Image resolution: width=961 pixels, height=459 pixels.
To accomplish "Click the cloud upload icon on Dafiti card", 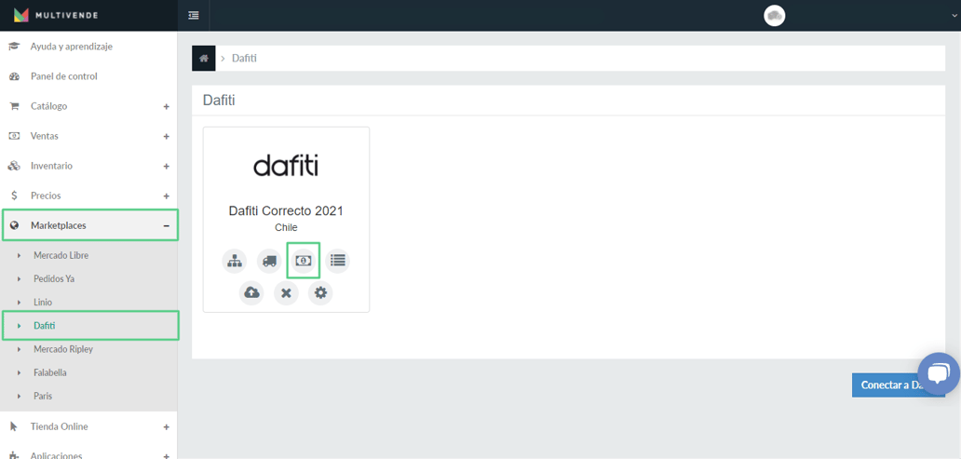I will 251,293.
